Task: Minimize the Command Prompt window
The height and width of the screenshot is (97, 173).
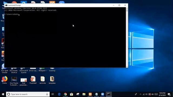Action: coord(114,5)
